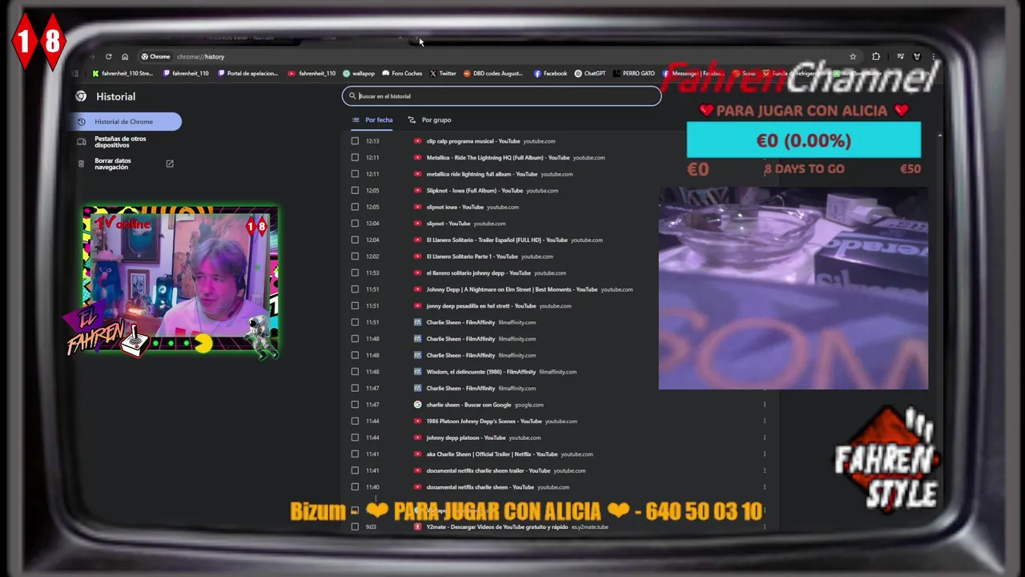Tick checkbox for Metallica Ride The Lightning HQ

[355, 158]
